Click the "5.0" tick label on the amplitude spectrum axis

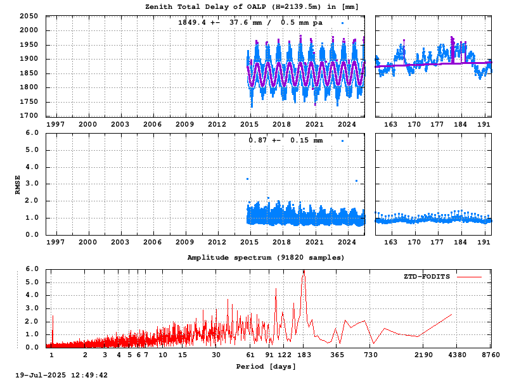32,282
